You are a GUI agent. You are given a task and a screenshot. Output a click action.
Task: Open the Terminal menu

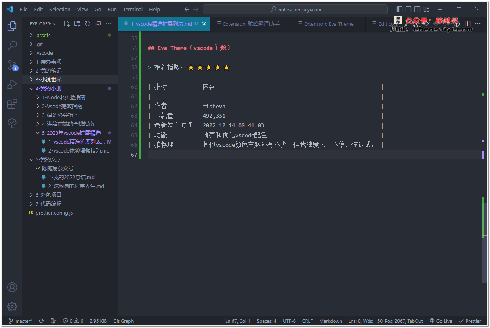pos(132,9)
